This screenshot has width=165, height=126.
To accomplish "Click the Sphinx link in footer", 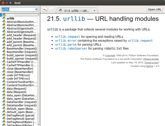I will pyautogui.click(x=149, y=66).
